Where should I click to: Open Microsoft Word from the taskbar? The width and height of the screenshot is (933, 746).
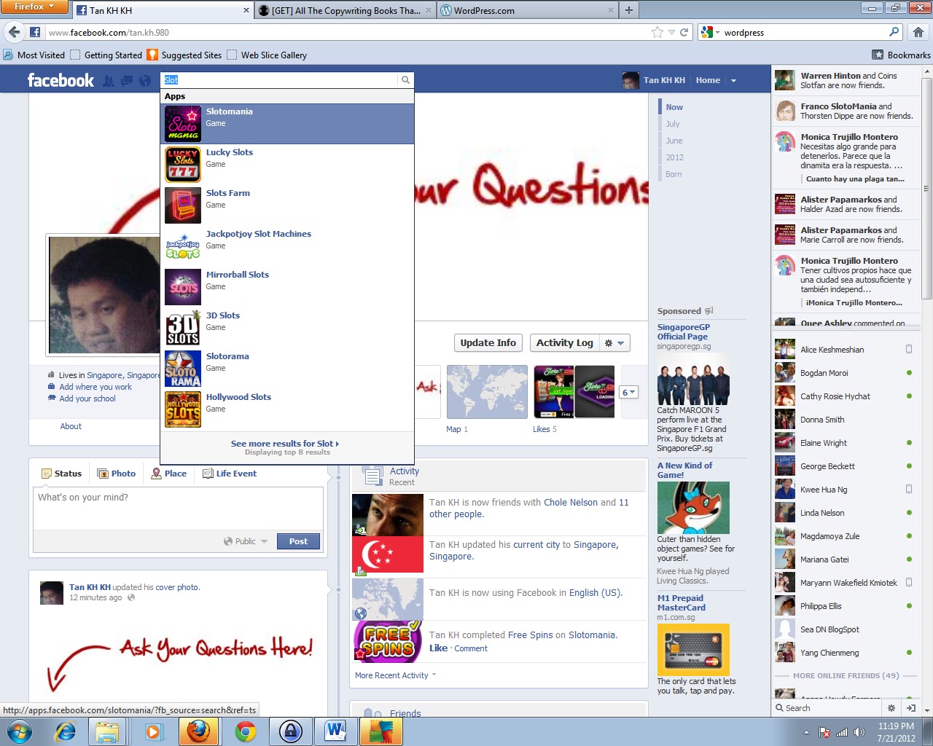336,731
